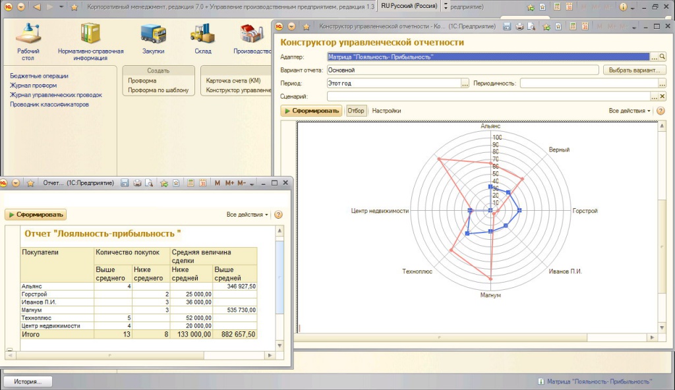Open Настройки in Конструктор window
675x390 pixels.
coord(386,111)
